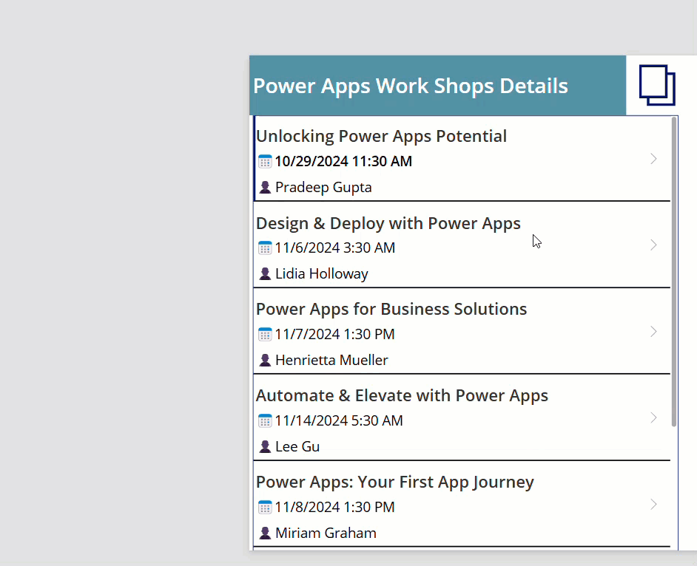Click person icon beside Miriam Graham
The image size is (697, 566).
coord(265,533)
